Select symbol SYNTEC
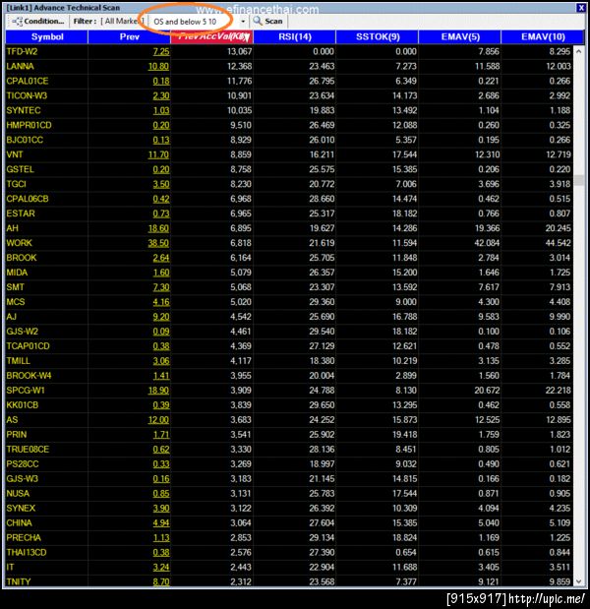 pyautogui.click(x=24, y=111)
